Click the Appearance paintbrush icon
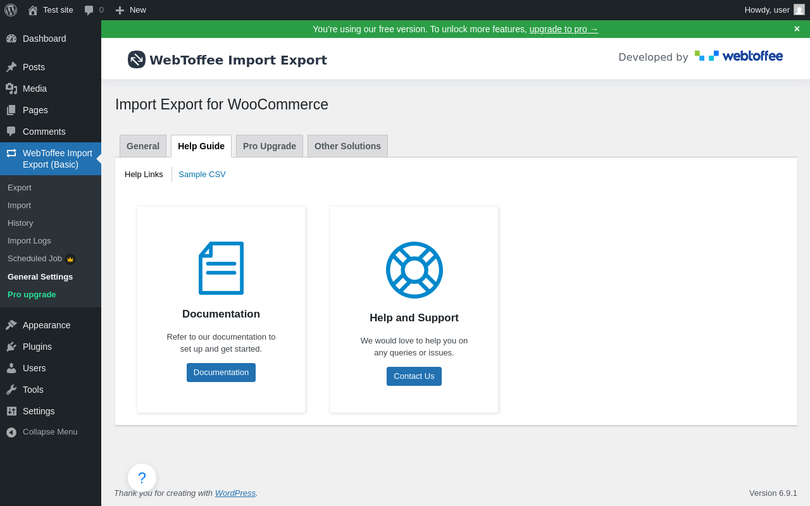The width and height of the screenshot is (810, 506). 11,325
